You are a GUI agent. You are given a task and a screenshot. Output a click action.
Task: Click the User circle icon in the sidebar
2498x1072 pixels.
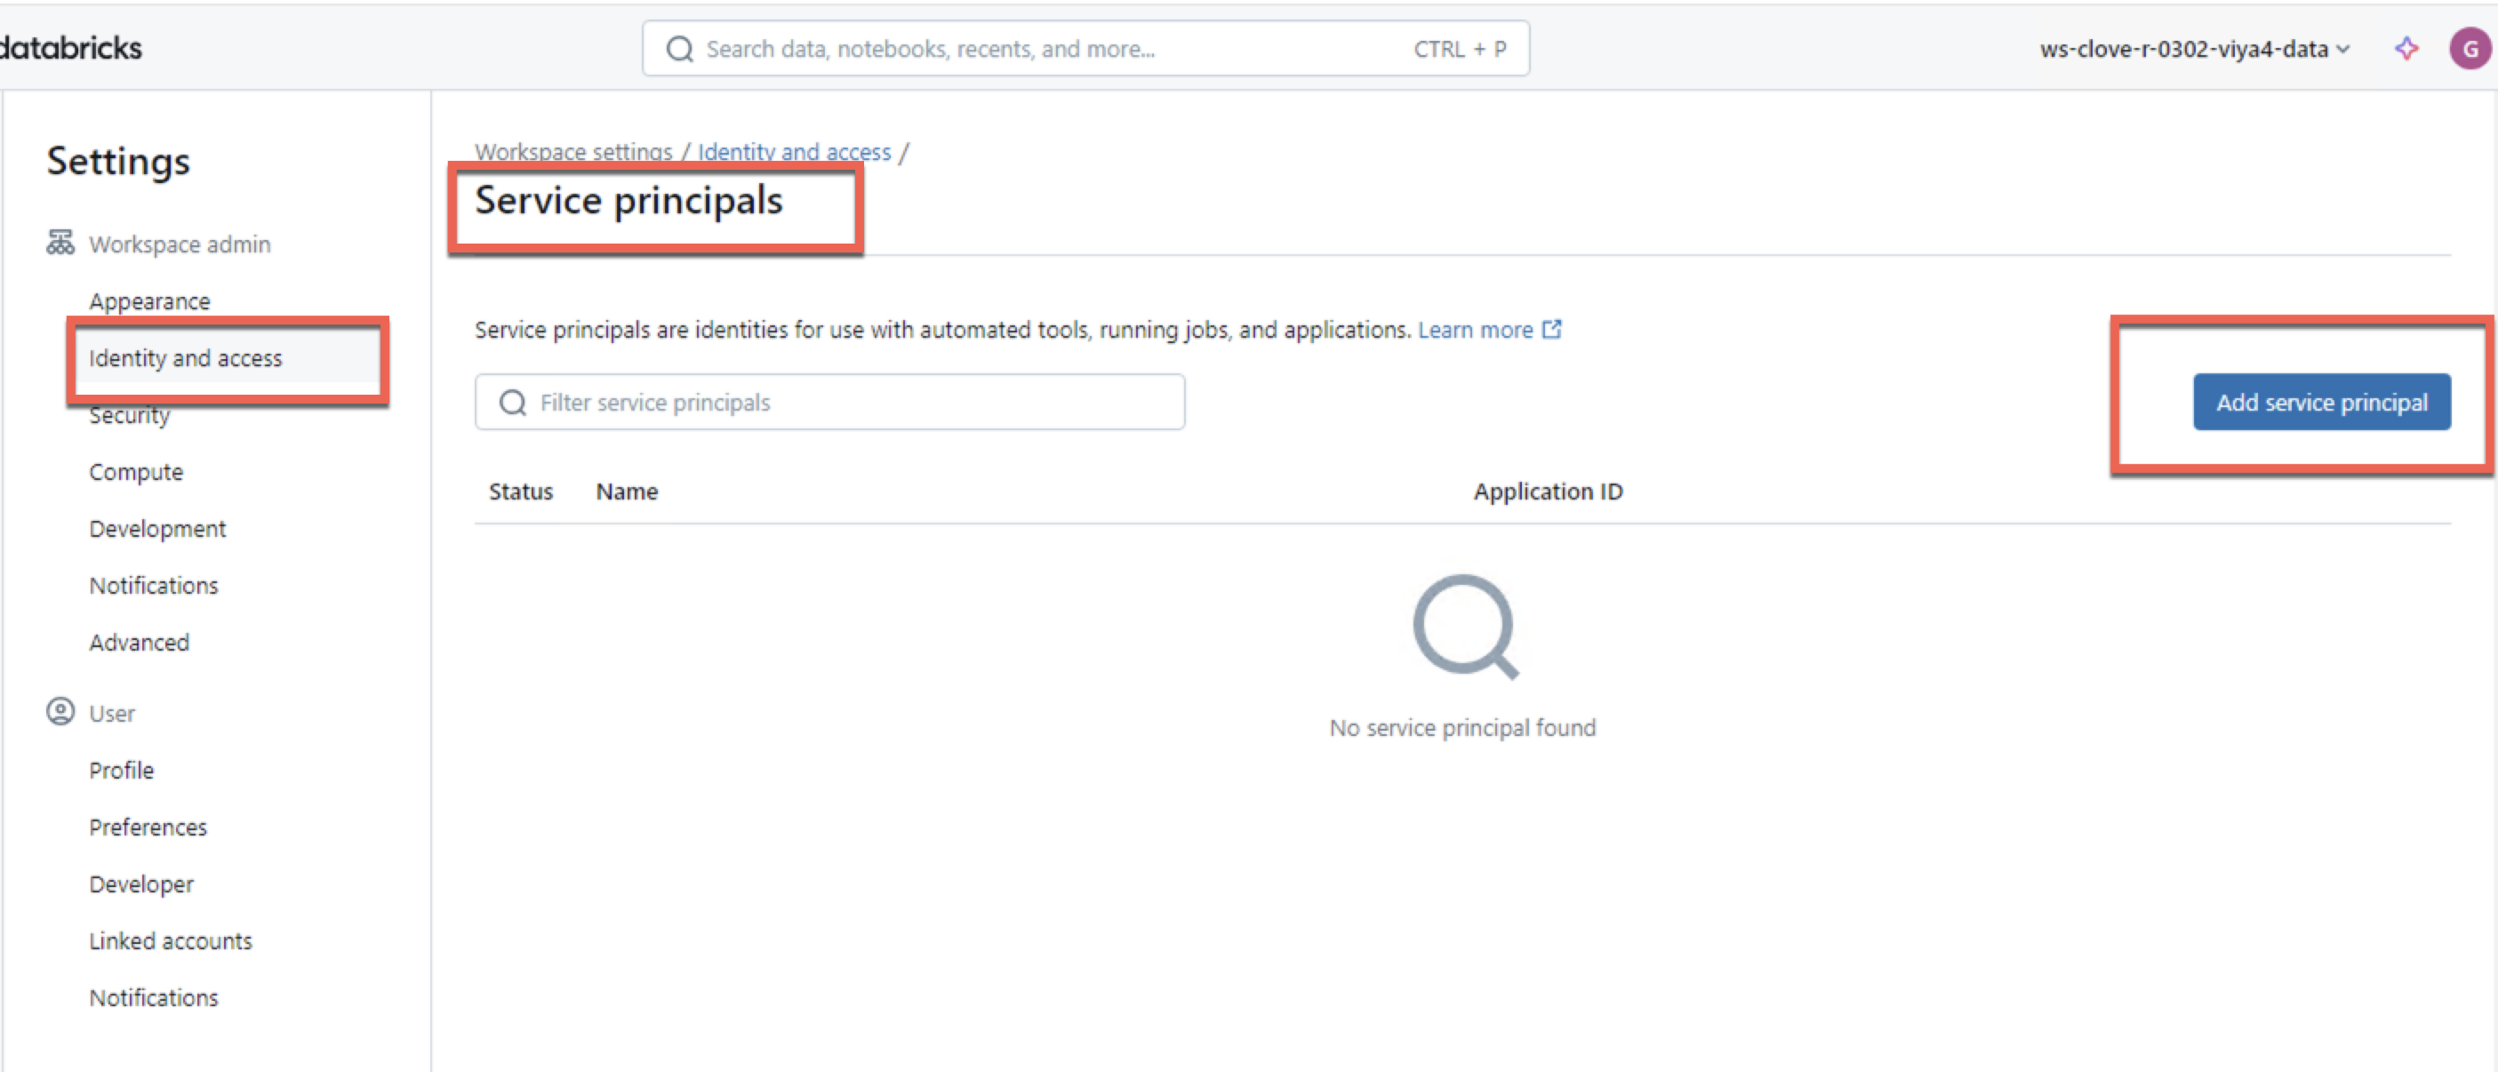click(x=61, y=712)
